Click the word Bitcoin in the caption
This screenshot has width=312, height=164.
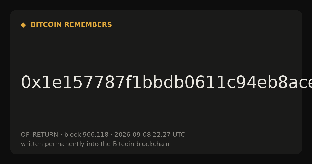coord(123,144)
